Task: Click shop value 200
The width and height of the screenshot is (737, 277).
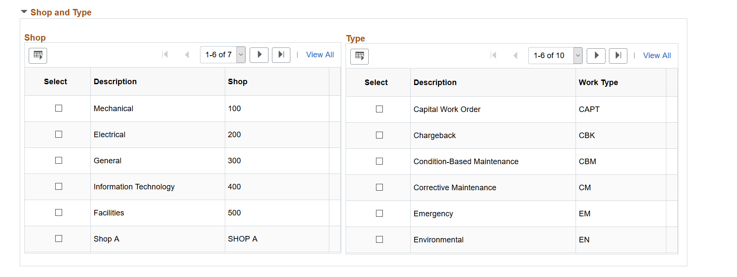Action: tap(234, 135)
